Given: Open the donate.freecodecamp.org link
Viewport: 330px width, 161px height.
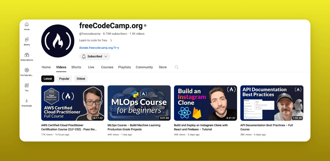Looking at the screenshot, I should 99,48.
